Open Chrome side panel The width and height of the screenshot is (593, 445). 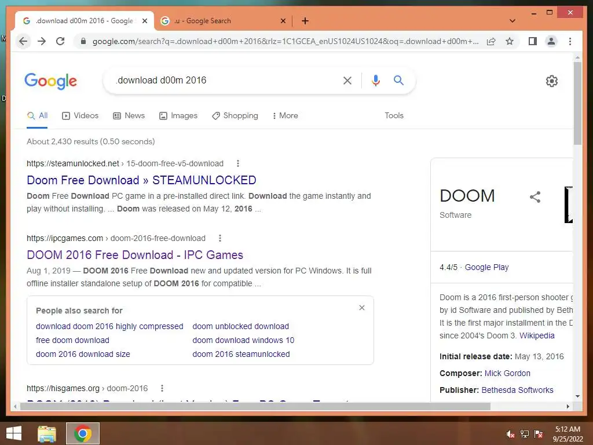tap(533, 41)
